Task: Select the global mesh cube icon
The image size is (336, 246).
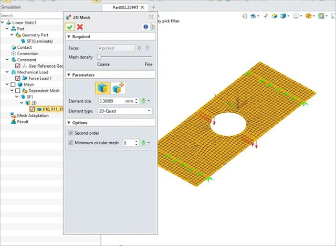Action: click(x=103, y=88)
